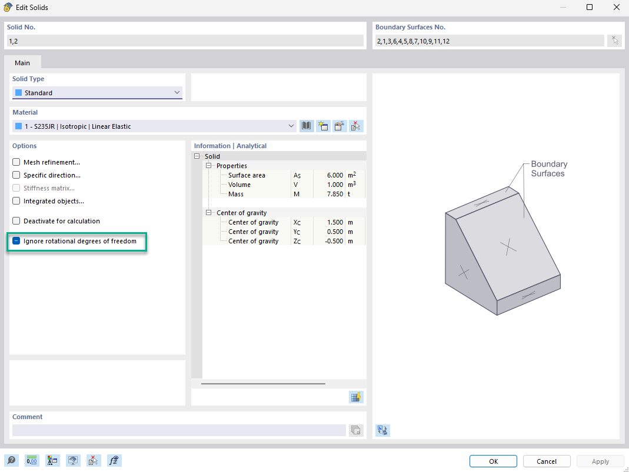Toggle the preview view icon below graphic
The image size is (629, 472).
coord(382,430)
